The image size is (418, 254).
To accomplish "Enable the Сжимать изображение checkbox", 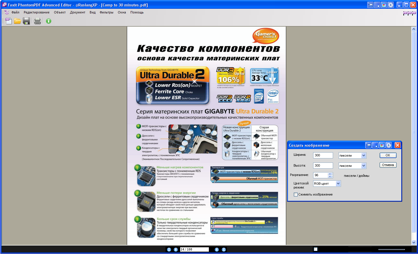I will [296, 194].
